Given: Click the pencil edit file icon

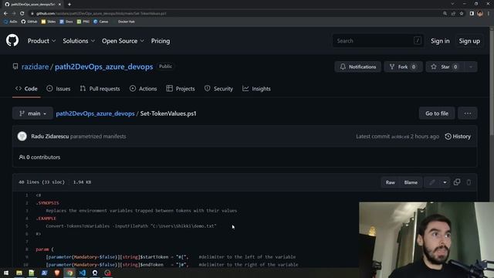Looking at the screenshot, I should click(432, 182).
